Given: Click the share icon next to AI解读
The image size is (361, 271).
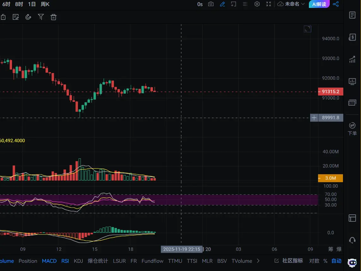Looking at the screenshot, I should point(336,4).
